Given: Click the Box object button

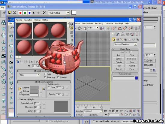Looking at the screenshot, I should point(119,55).
